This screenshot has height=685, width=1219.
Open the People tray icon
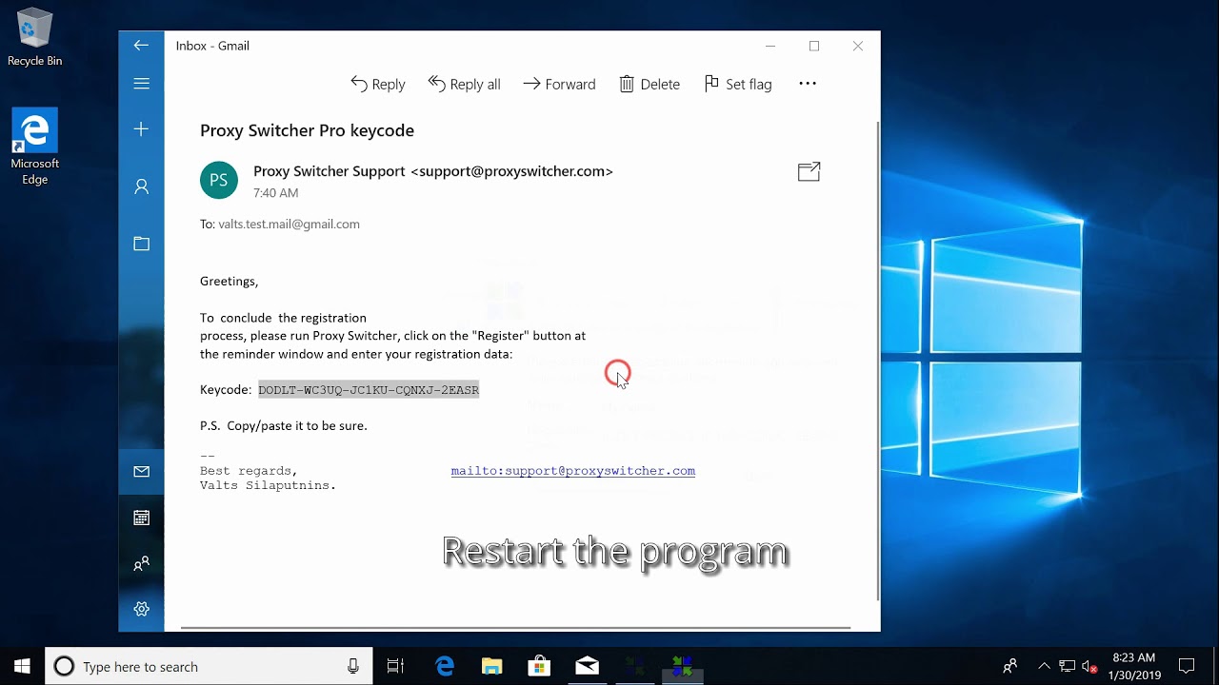(x=1010, y=666)
